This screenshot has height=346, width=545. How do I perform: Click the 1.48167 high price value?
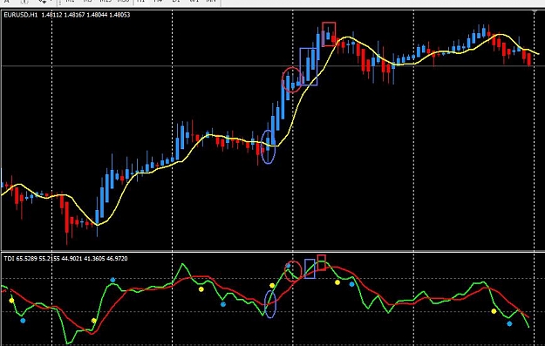click(74, 15)
